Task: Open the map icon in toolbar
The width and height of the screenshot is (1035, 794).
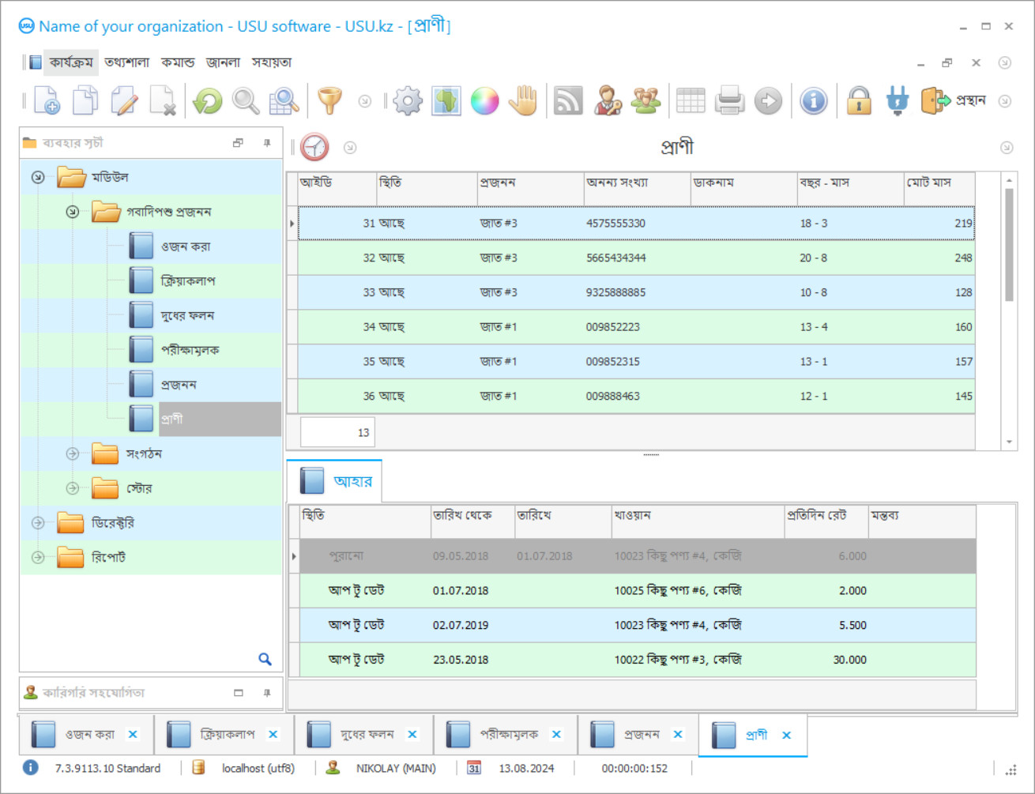Action: point(446,101)
